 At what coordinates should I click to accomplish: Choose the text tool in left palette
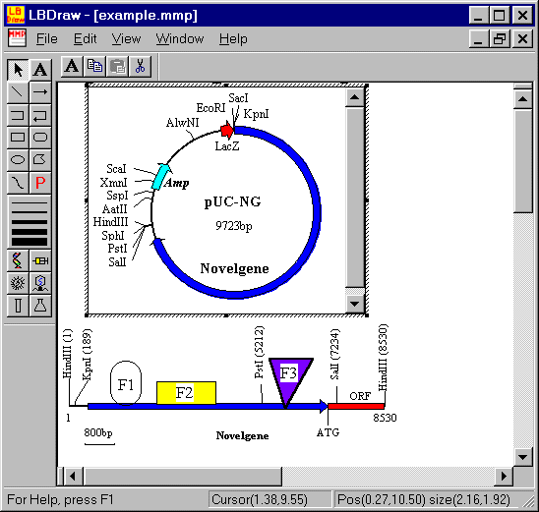pyautogui.click(x=40, y=70)
